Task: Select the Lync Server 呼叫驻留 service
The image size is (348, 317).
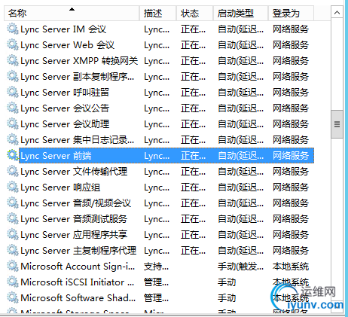Action: point(65,93)
